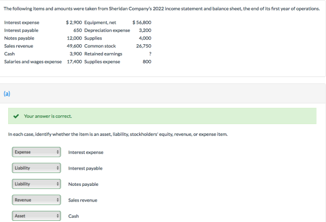Open the dropdown for Interest payable

coord(36,168)
